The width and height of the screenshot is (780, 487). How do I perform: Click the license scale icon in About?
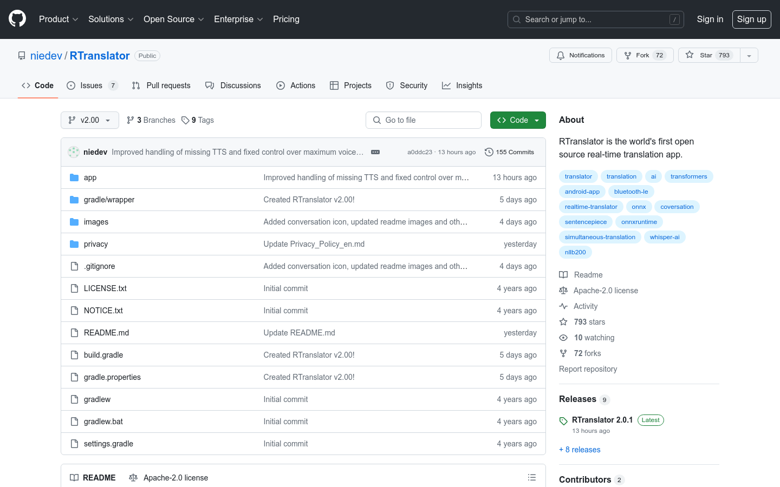[x=563, y=291]
